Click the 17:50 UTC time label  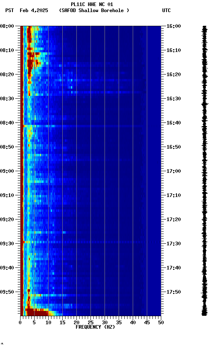pos(174,292)
